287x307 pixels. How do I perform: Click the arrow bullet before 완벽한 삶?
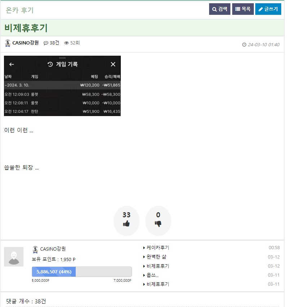coord(144,257)
